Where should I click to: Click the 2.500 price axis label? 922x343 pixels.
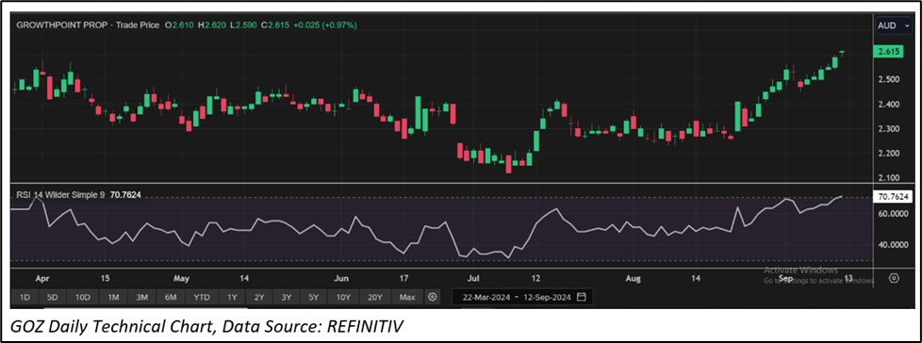coord(888,79)
